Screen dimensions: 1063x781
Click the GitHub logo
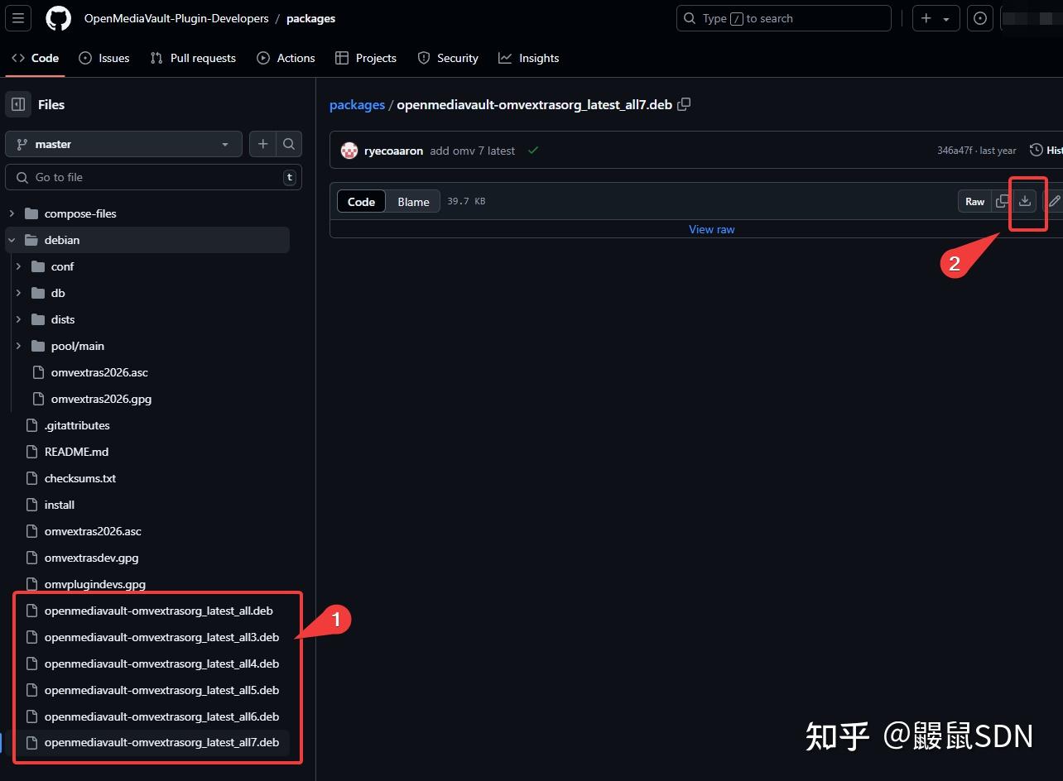pyautogui.click(x=58, y=18)
